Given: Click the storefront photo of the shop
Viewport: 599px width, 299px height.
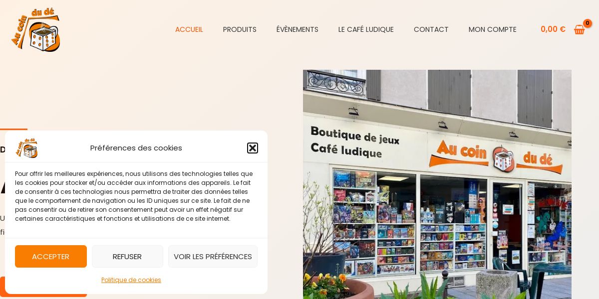Looking at the screenshot, I should pos(437,184).
